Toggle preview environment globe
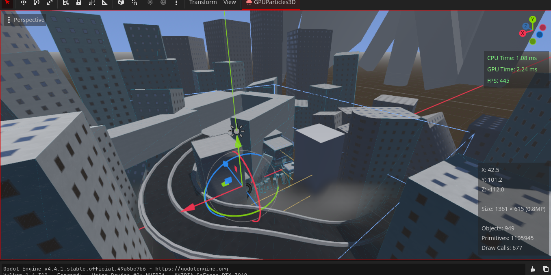 coord(163,2)
